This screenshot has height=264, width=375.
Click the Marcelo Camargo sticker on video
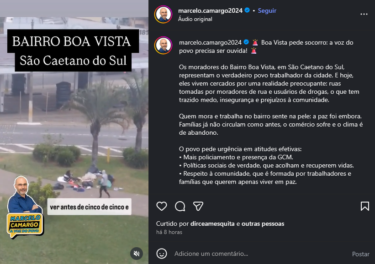[25, 208]
